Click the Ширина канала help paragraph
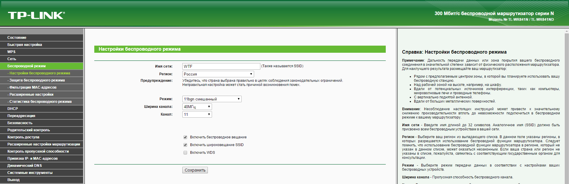 click(458, 177)
